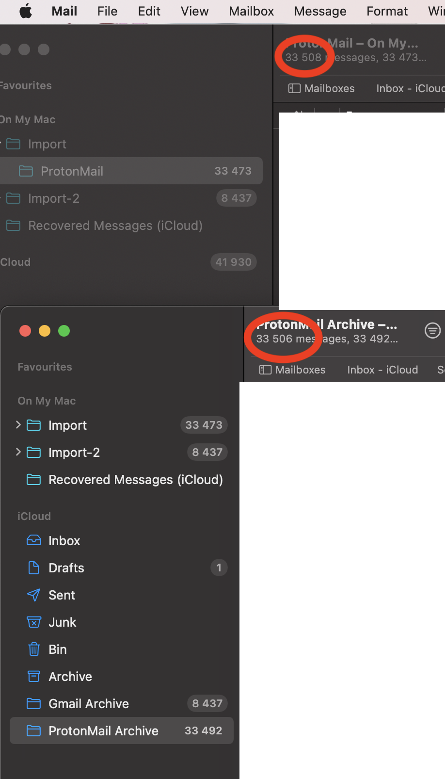Open the Message menu

click(320, 11)
